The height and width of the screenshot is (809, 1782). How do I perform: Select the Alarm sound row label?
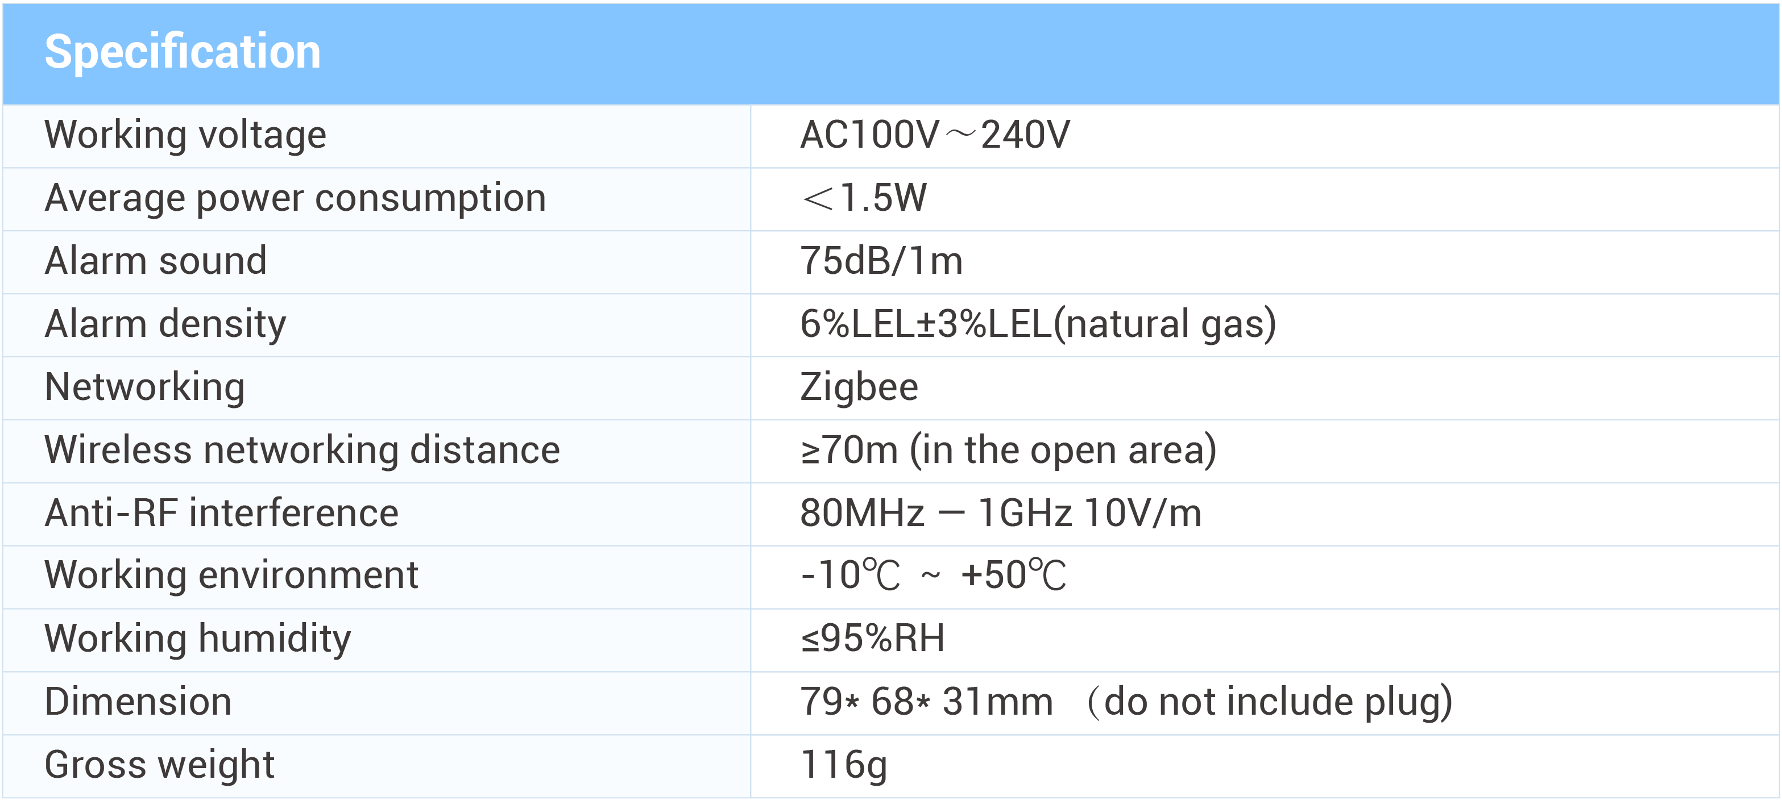pos(156,261)
